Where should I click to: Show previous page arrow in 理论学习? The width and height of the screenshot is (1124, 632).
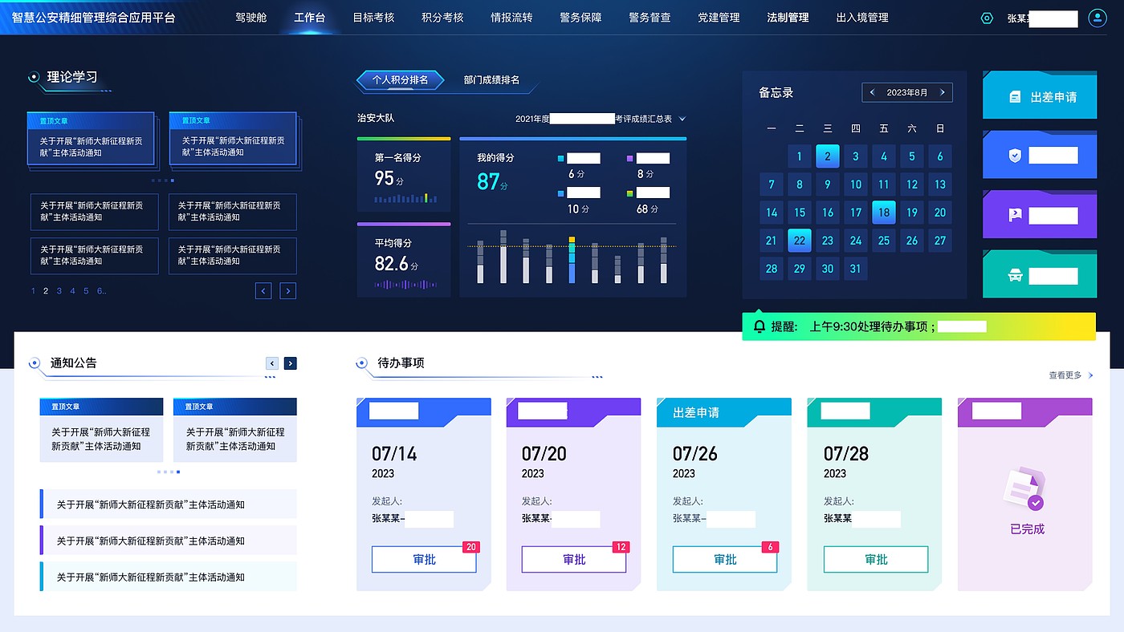click(263, 291)
